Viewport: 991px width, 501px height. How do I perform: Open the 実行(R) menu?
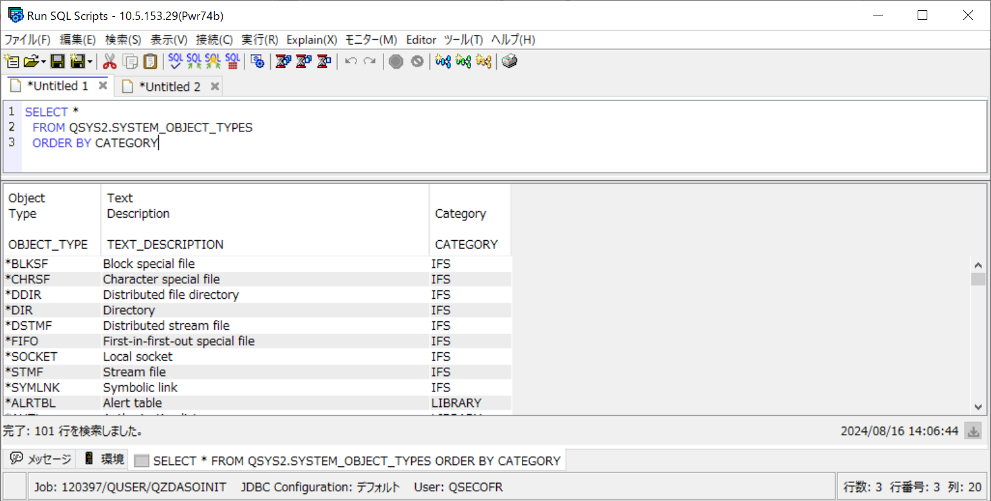[260, 40]
